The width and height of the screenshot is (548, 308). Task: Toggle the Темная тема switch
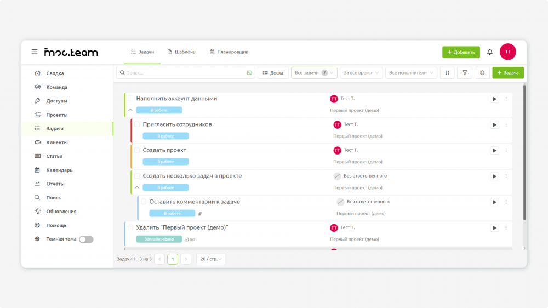click(x=86, y=239)
